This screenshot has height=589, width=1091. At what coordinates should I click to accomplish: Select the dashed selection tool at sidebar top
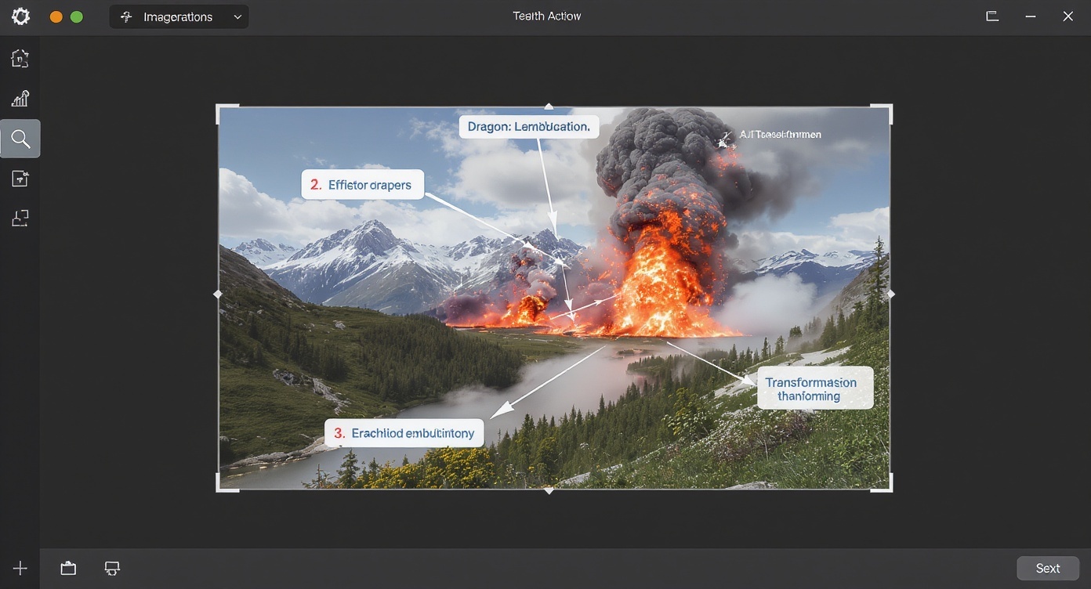point(20,58)
